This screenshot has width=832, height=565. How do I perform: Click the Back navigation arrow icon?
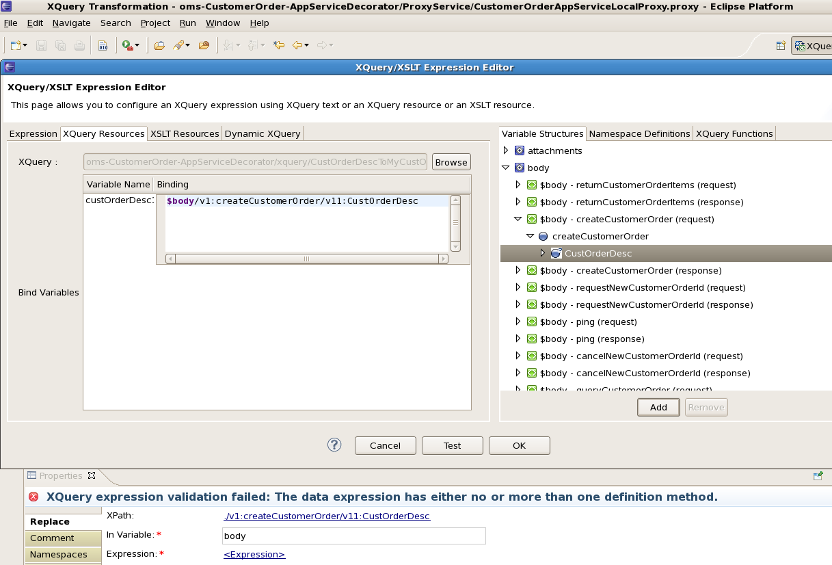click(297, 45)
